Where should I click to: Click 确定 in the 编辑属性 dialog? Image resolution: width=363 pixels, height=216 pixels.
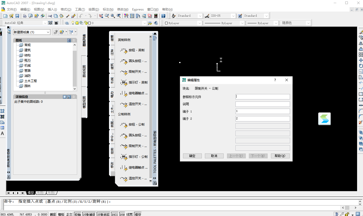tap(192, 156)
